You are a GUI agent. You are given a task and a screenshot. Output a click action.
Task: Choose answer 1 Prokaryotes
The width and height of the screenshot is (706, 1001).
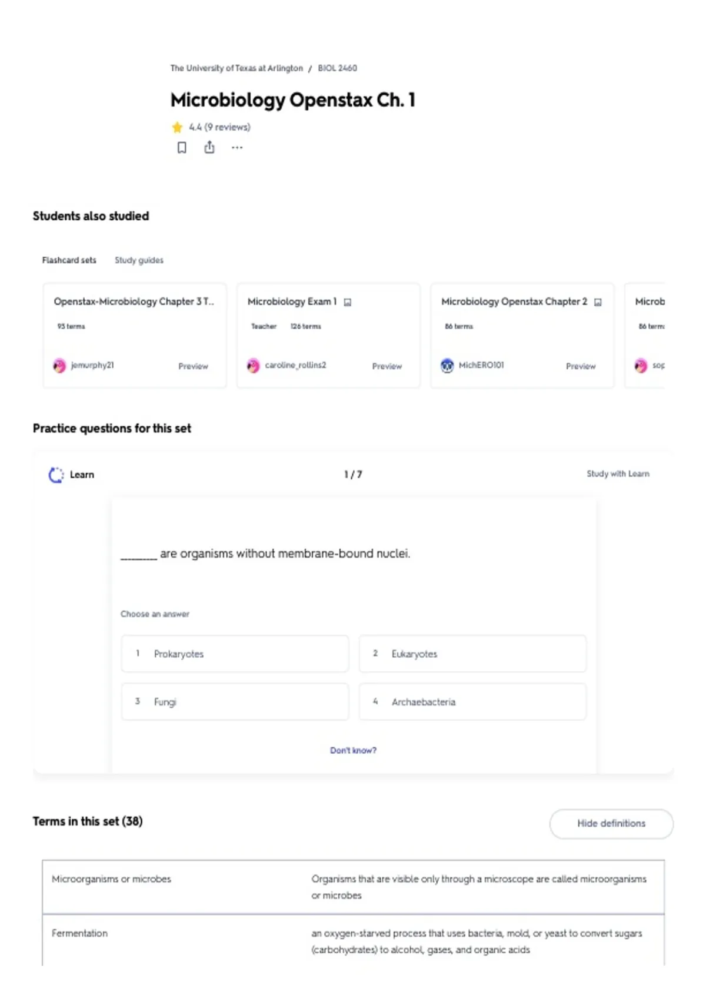click(235, 654)
